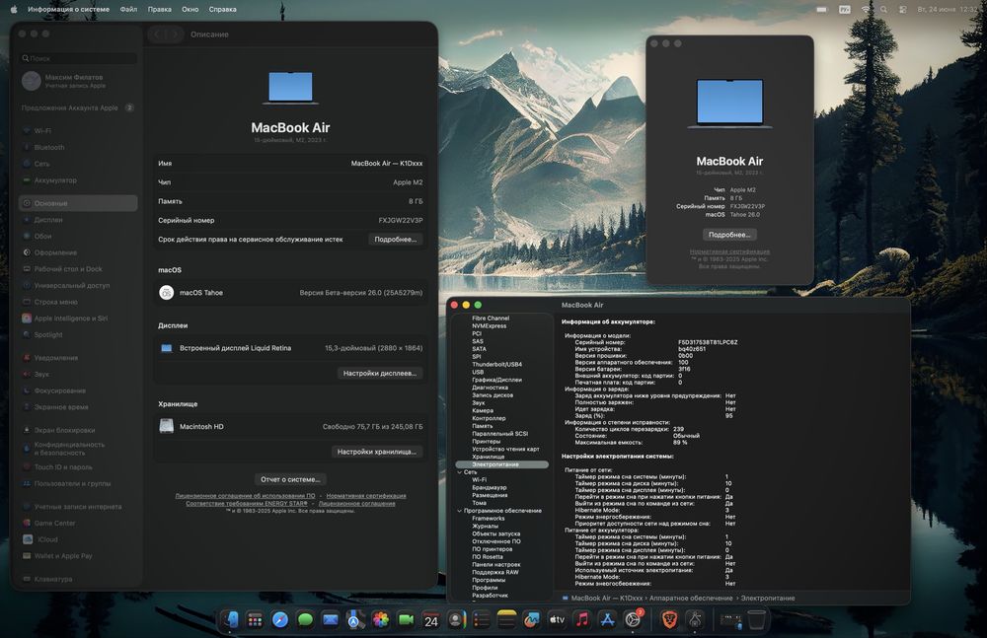Open Нормативная сертификация link in About window
Image resolution: width=987 pixels, height=638 pixels.
pos(729,251)
